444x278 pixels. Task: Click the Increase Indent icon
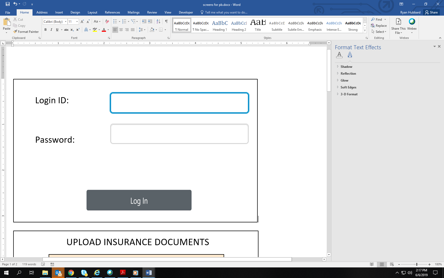[x=150, y=21]
